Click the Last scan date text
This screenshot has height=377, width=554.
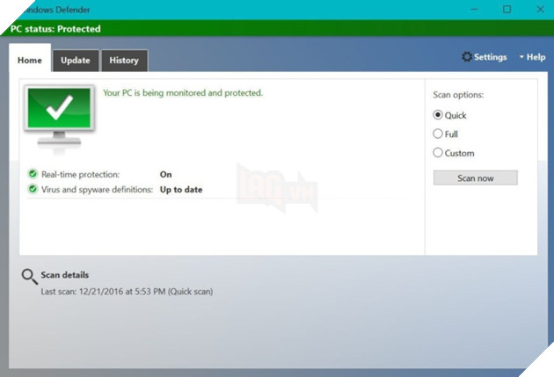[x=127, y=291]
